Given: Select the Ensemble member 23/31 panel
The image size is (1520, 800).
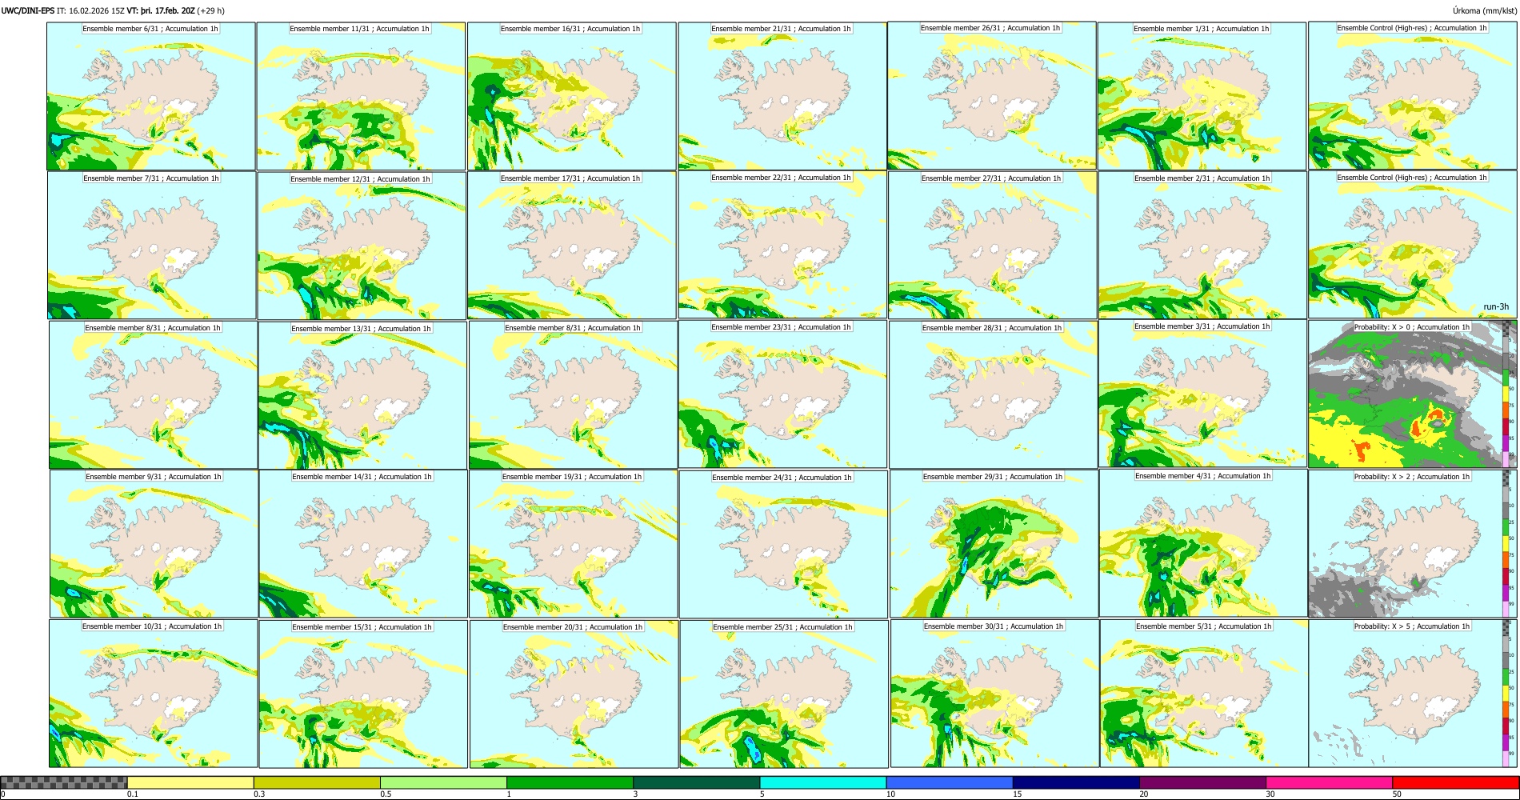Looking at the screenshot, I should pos(783,394).
